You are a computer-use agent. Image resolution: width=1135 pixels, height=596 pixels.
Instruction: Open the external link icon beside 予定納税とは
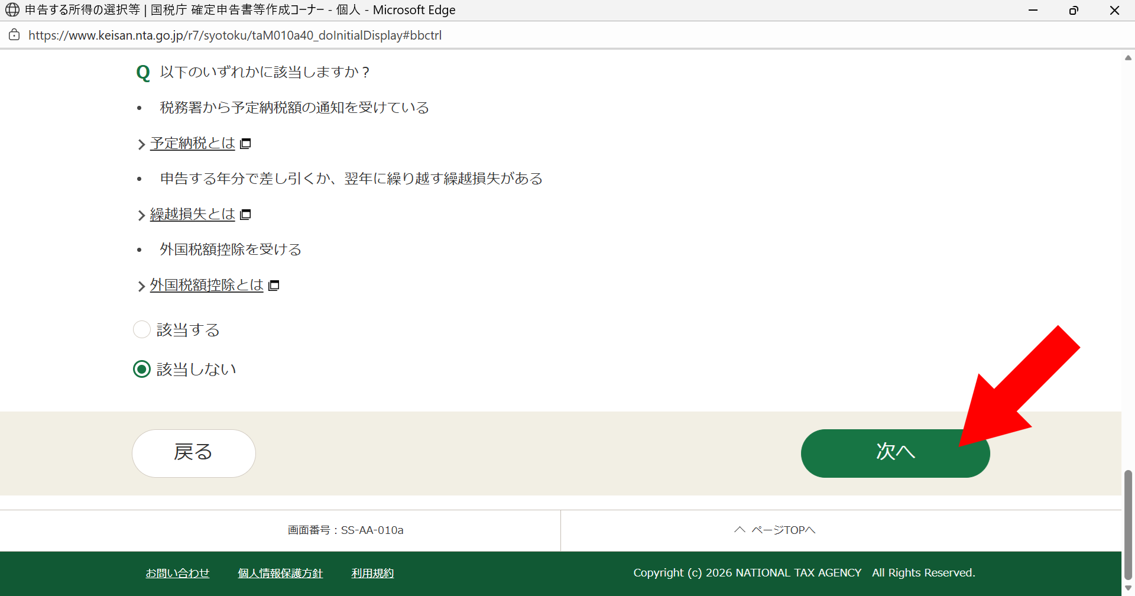pos(245,142)
